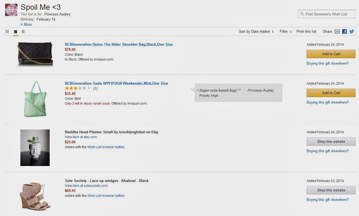Click the Buddha head planter thumbnail
Image resolution: width=359 pixels, height=216 pixels.
[x=35, y=148]
